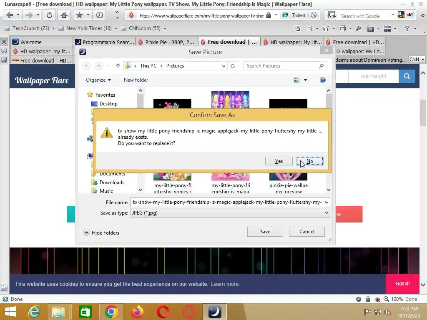The height and width of the screenshot is (320, 427).
Task: Open the Learn more cookie link
Action: click(225, 284)
